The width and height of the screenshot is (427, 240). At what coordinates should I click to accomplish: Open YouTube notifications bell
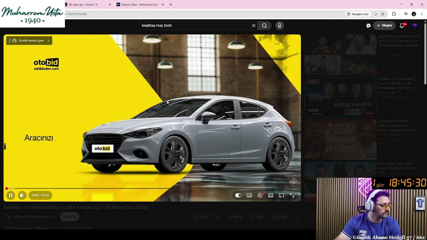(x=402, y=25)
